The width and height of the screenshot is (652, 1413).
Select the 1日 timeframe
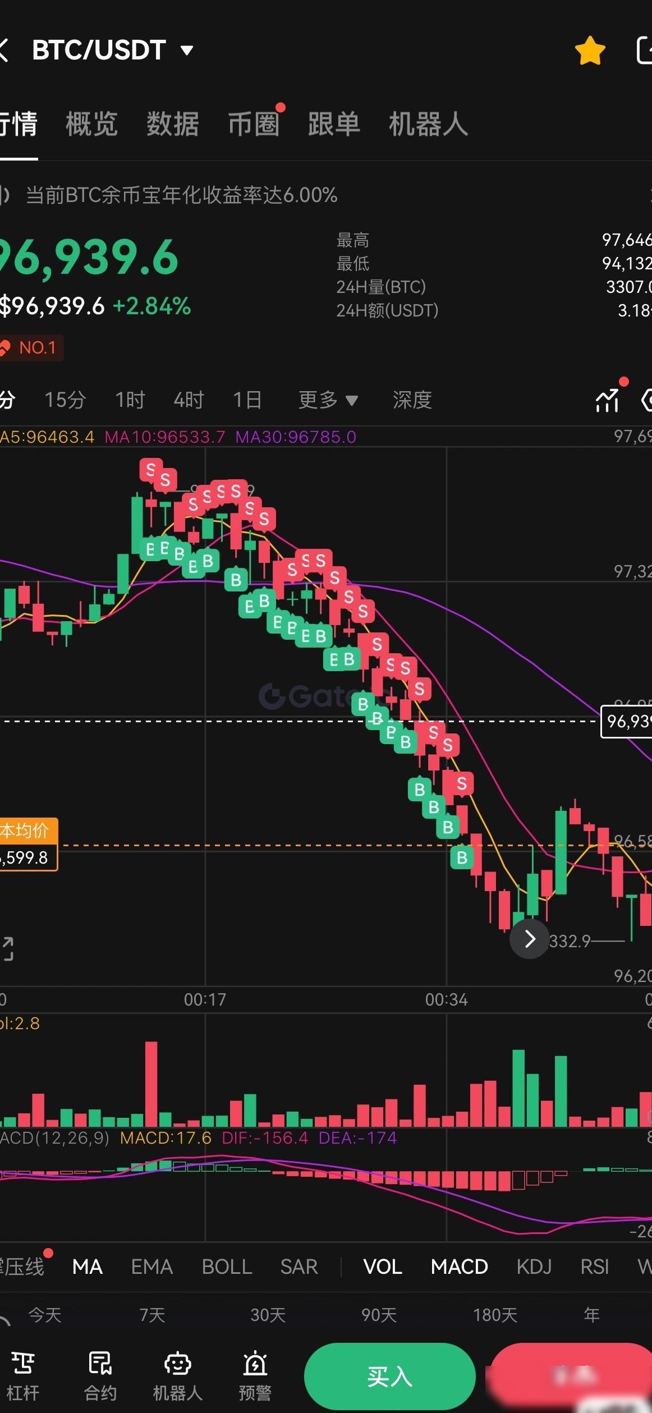[x=247, y=400]
